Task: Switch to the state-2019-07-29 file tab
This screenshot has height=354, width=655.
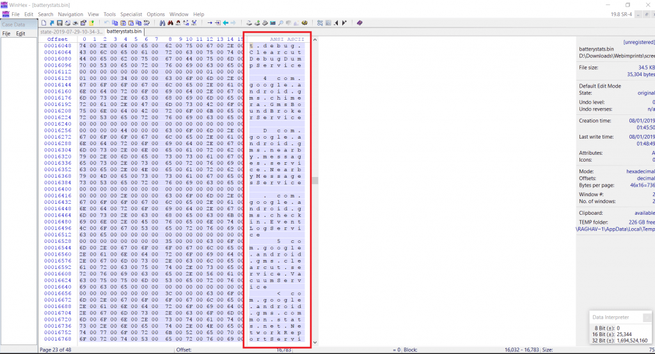Action: [71, 32]
